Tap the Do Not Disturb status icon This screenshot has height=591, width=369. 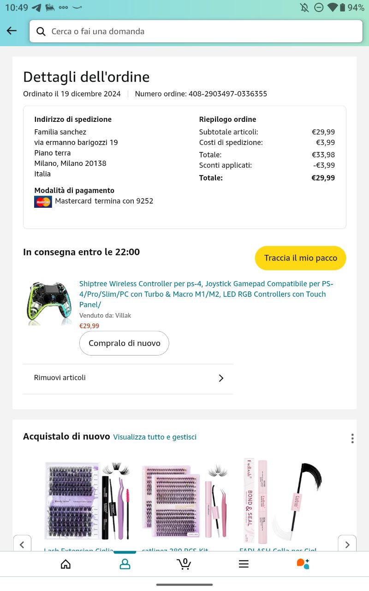pos(318,7)
